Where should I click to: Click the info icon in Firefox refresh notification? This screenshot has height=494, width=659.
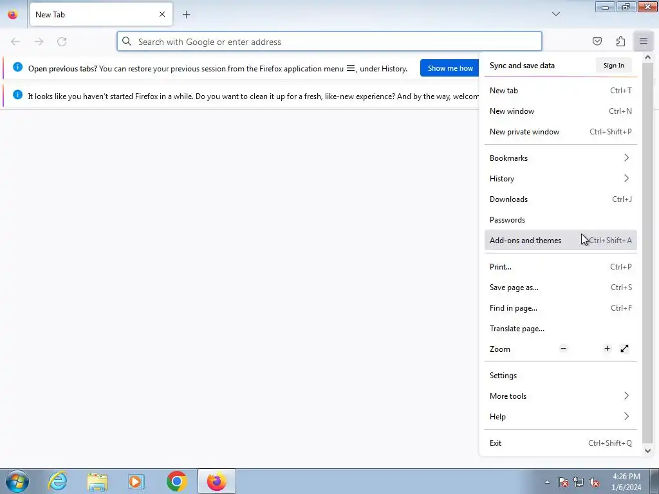(17, 95)
